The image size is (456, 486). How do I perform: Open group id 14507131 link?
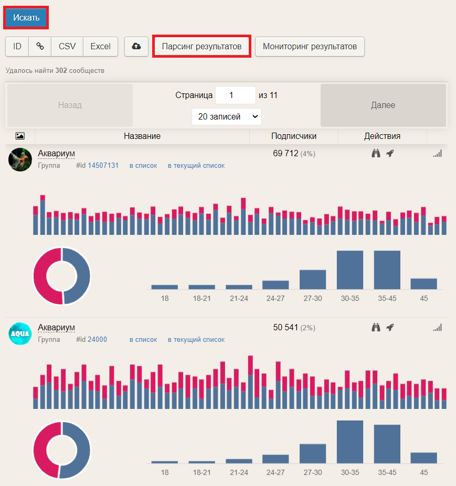(x=103, y=165)
